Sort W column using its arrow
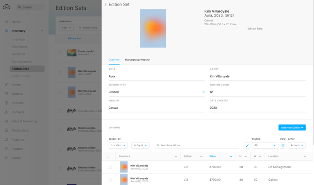Viewport: 314px width, 185px height. tap(260, 156)
